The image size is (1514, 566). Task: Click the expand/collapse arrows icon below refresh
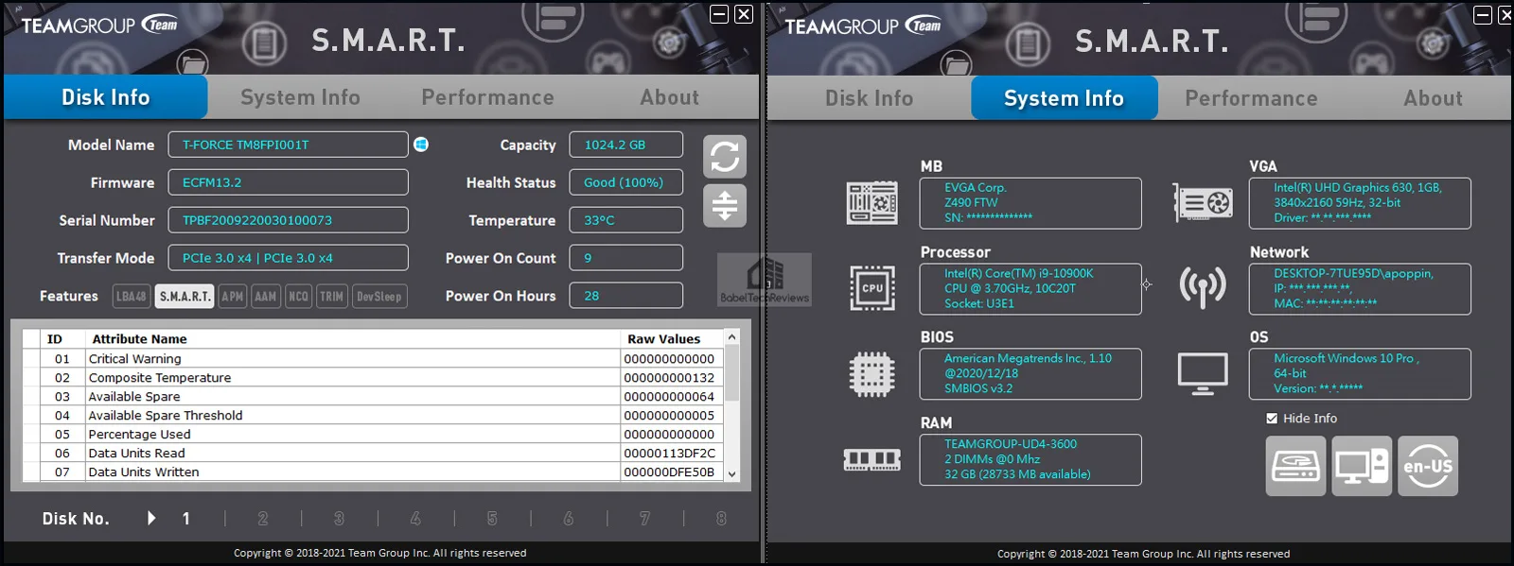pos(725,205)
